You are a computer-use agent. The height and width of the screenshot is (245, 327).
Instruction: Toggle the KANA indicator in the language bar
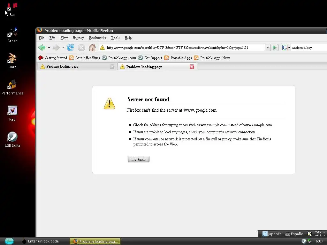[x=318, y=235]
